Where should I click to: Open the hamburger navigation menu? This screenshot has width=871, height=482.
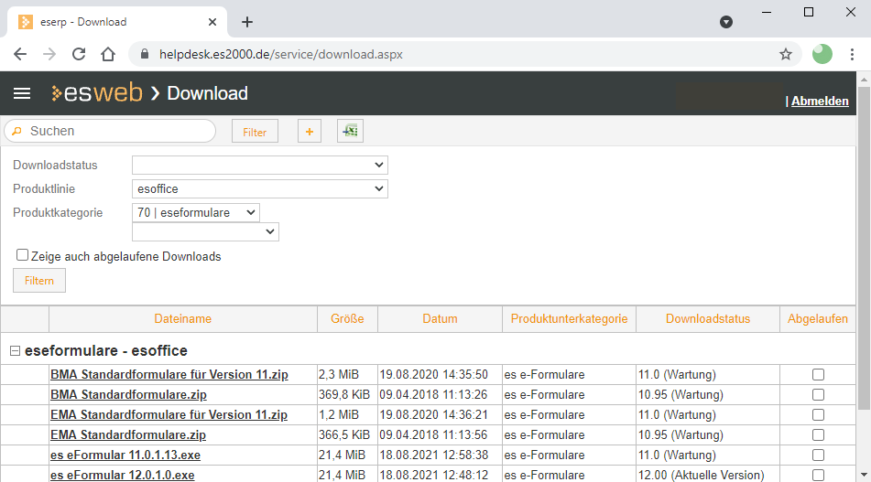(x=22, y=93)
